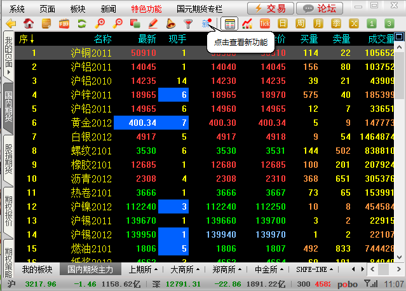Switch to the quote list view
Viewport: 406px width, 291px height.
[229, 24]
